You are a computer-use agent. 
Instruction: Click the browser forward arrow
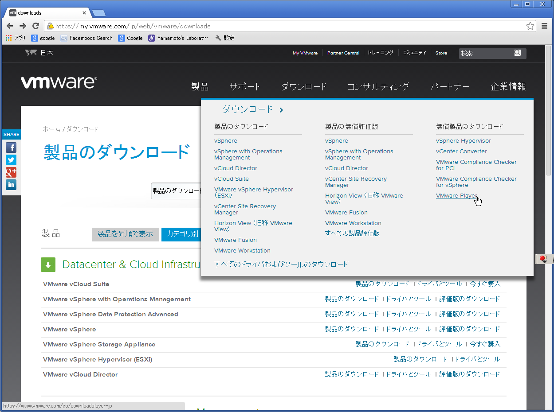pos(23,26)
